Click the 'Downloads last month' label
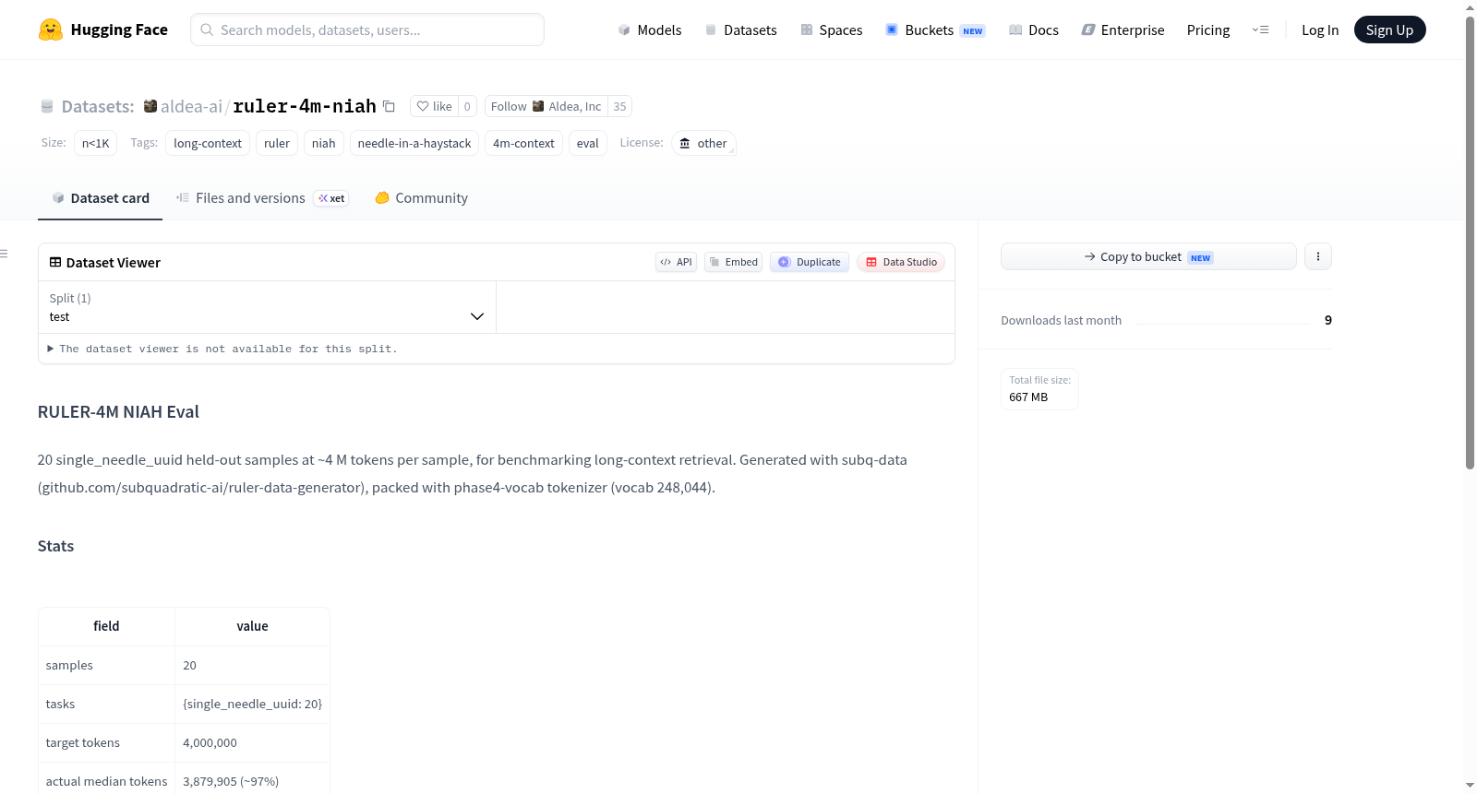Image resolution: width=1477 pixels, height=794 pixels. [1062, 320]
